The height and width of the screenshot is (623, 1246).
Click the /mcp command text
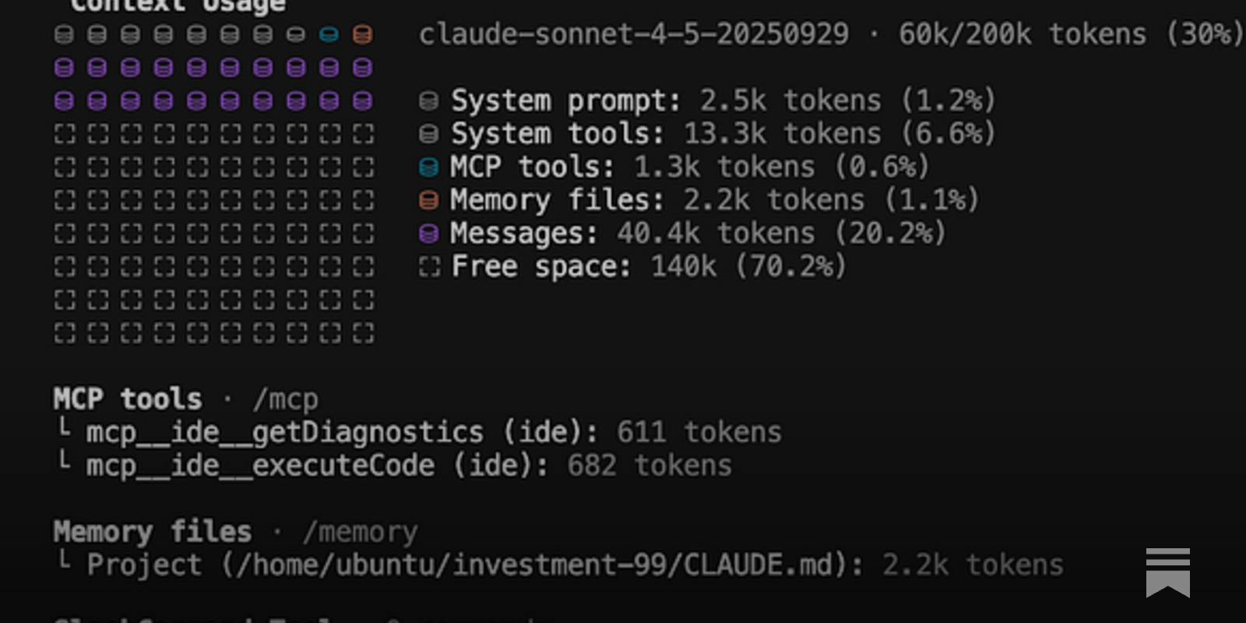(x=285, y=400)
